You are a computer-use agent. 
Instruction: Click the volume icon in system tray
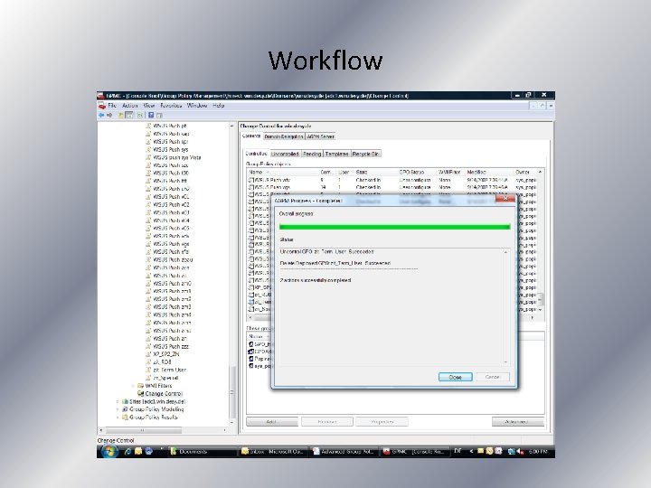tap(520, 452)
